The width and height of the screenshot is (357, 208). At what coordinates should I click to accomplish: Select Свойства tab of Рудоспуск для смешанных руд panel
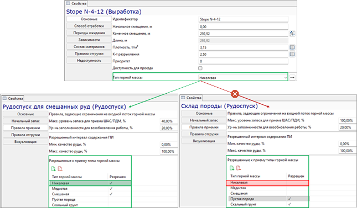13,98
